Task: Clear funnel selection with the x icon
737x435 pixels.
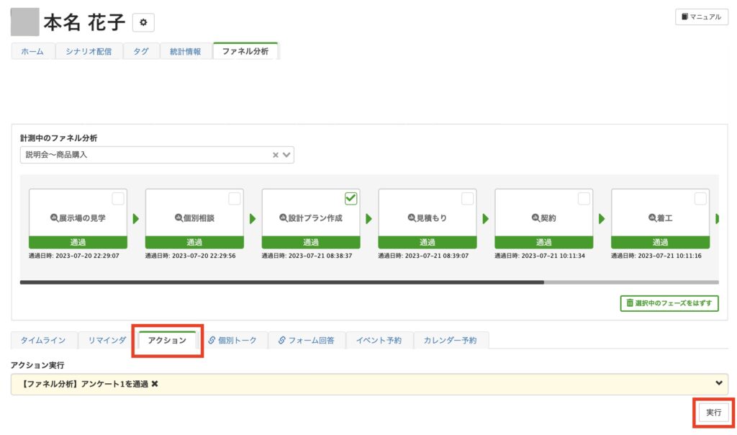Action: (x=275, y=155)
